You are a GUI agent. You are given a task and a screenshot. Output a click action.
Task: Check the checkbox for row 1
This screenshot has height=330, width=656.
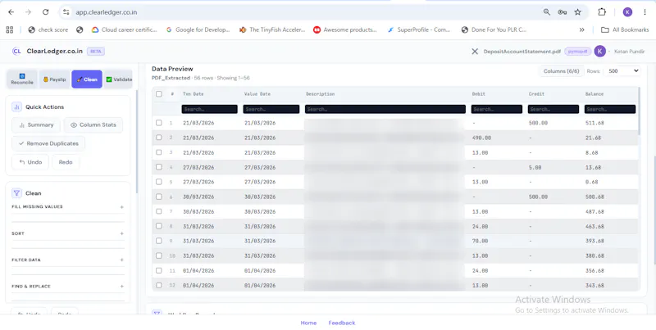click(x=159, y=123)
